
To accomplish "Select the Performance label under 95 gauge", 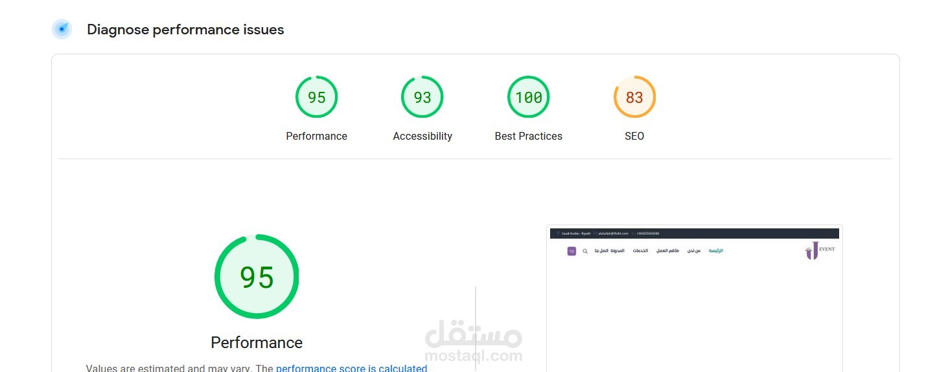I will (316, 136).
